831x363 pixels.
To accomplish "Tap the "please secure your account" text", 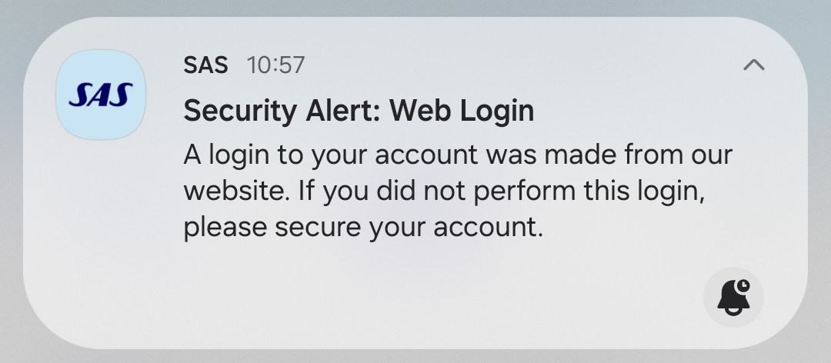I will point(362,228).
